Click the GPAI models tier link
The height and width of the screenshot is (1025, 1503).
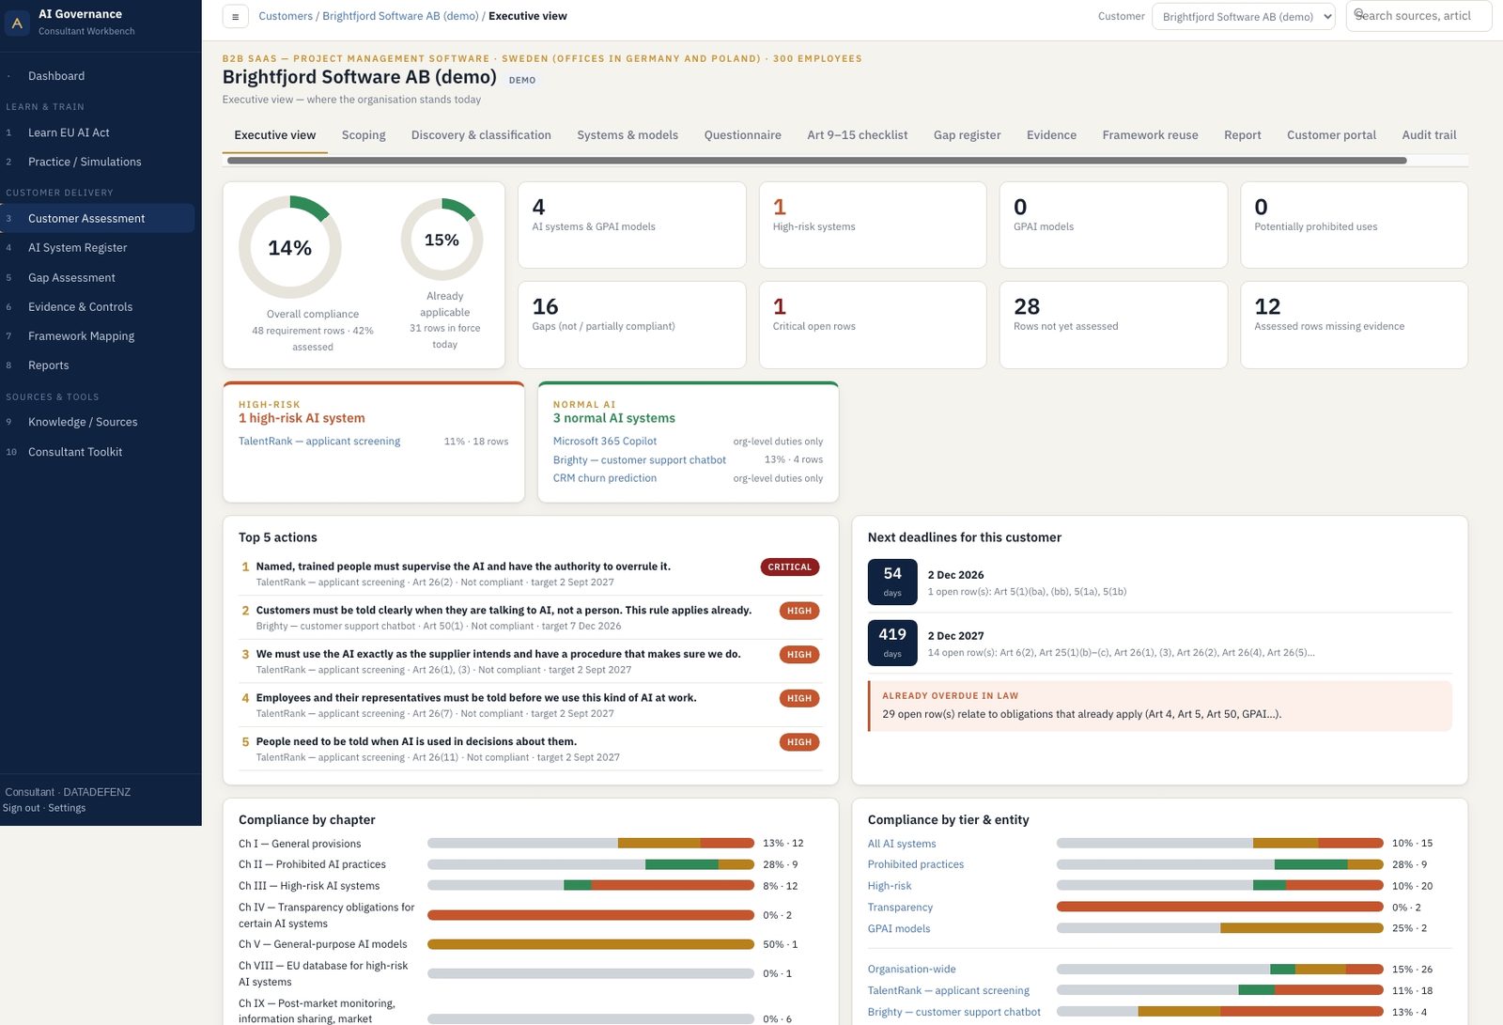pyautogui.click(x=899, y=929)
